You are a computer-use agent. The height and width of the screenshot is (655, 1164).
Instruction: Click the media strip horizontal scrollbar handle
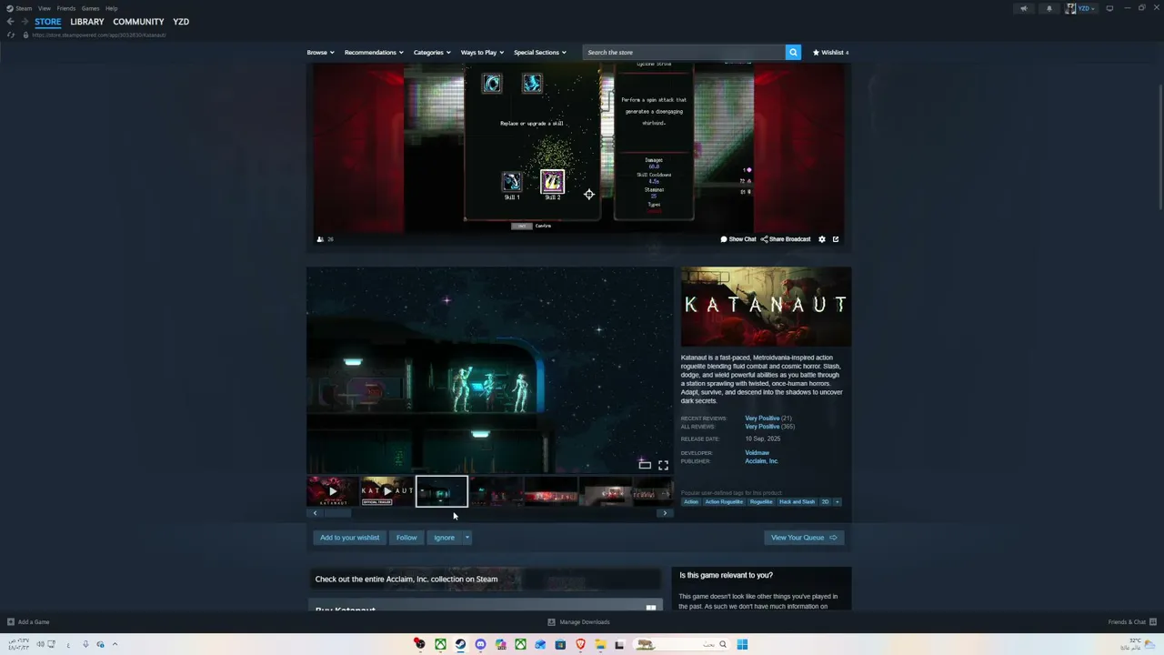pyautogui.click(x=337, y=513)
